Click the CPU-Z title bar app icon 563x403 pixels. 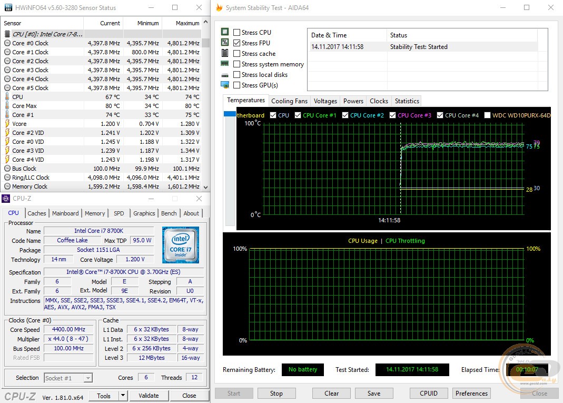click(x=6, y=198)
